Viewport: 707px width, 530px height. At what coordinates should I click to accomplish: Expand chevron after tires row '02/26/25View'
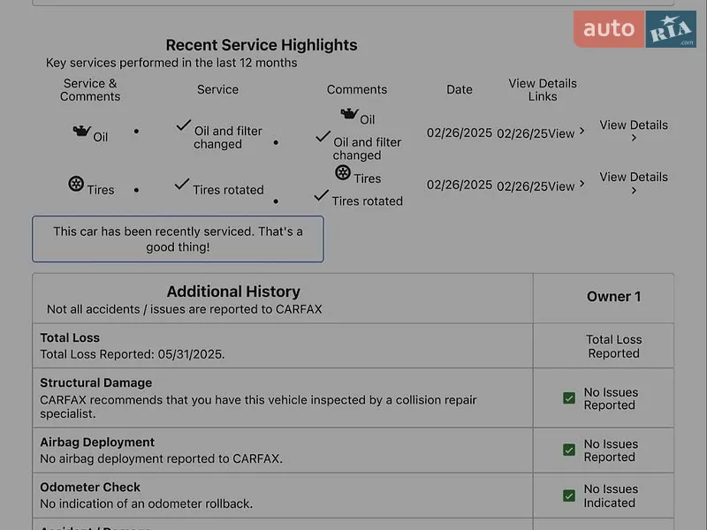click(582, 184)
